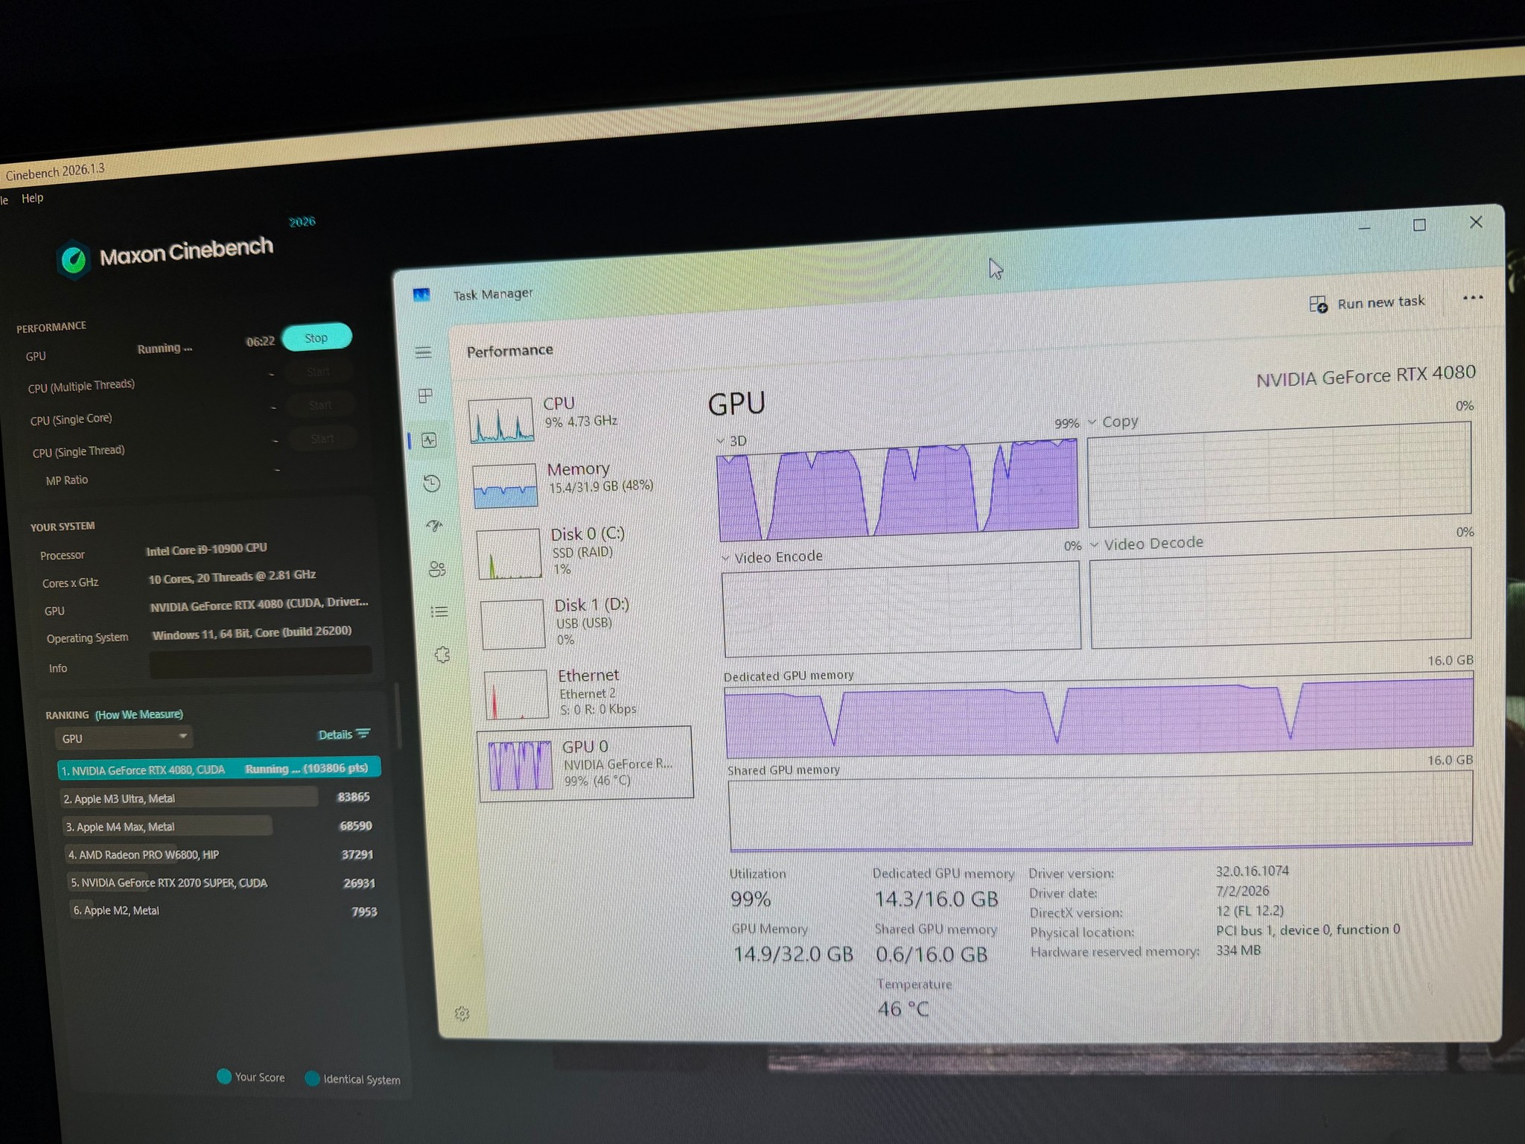Select Apple M3 Ultra, Metal ranking row
Image resolution: width=1525 pixels, height=1144 pixels.
pyautogui.click(x=217, y=798)
